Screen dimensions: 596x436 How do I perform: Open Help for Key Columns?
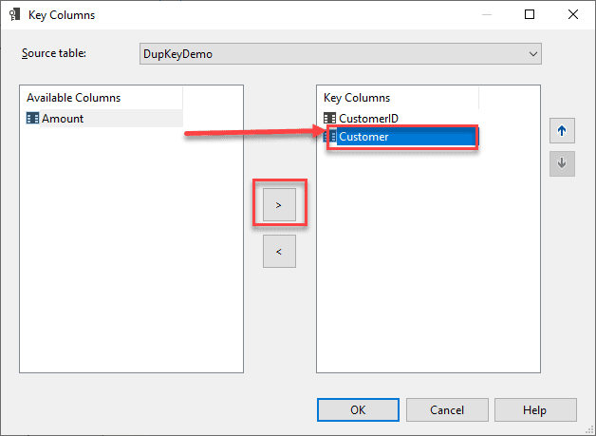(x=534, y=409)
